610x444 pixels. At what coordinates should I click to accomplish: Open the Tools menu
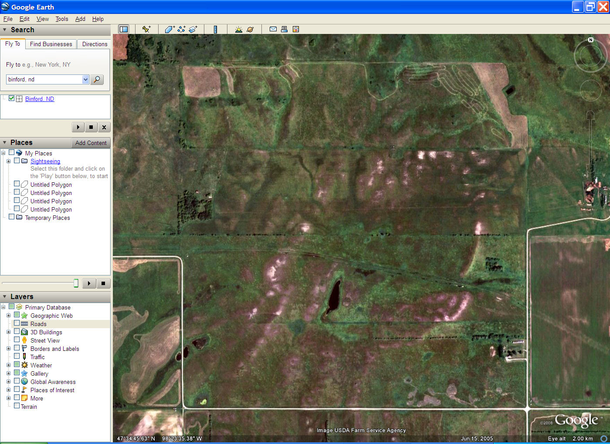pyautogui.click(x=62, y=19)
